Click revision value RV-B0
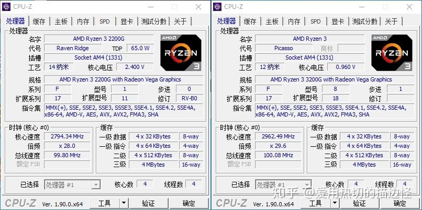 (x=189, y=98)
